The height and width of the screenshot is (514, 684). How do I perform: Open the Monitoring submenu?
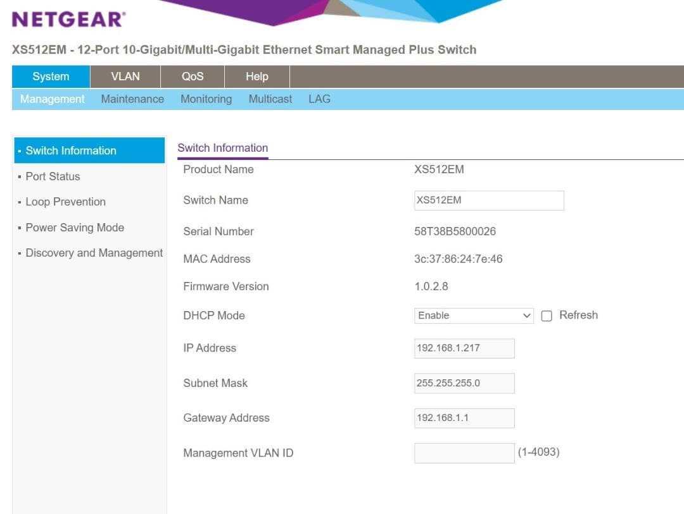coord(206,99)
